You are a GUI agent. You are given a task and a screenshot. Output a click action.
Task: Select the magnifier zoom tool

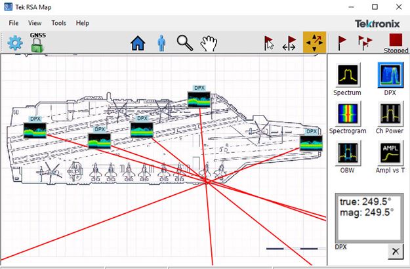click(x=185, y=43)
